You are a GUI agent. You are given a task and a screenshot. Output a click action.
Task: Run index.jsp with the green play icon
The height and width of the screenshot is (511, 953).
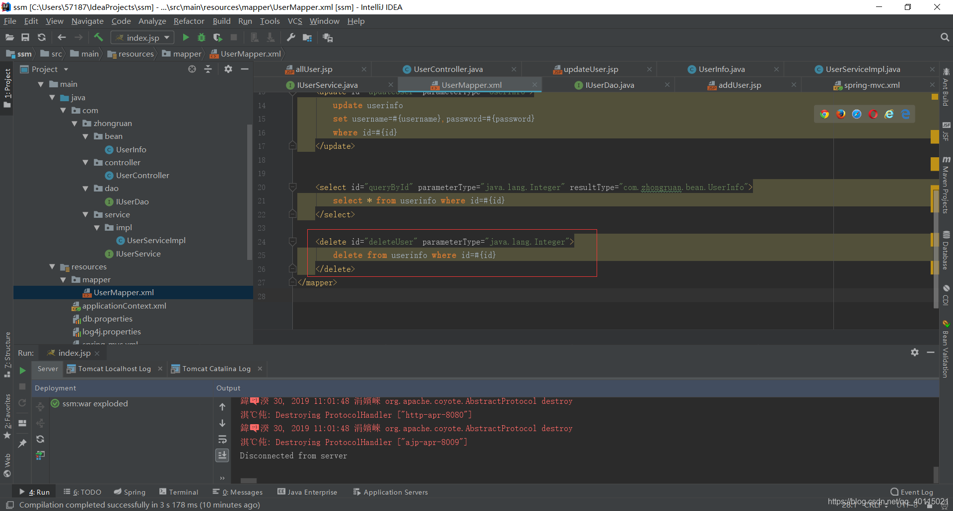tap(186, 38)
